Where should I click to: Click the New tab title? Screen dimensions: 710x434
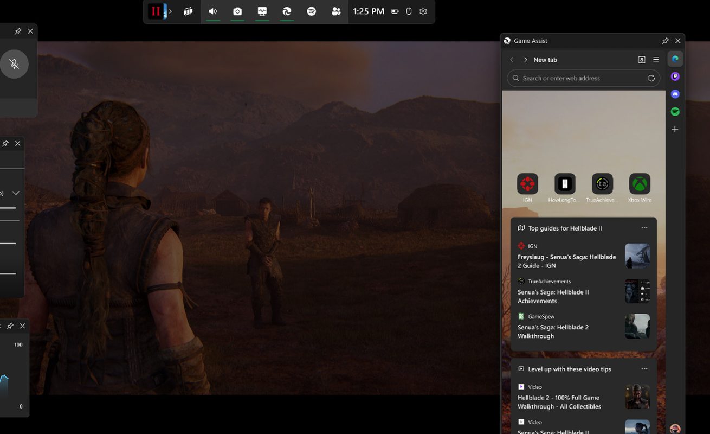click(545, 60)
